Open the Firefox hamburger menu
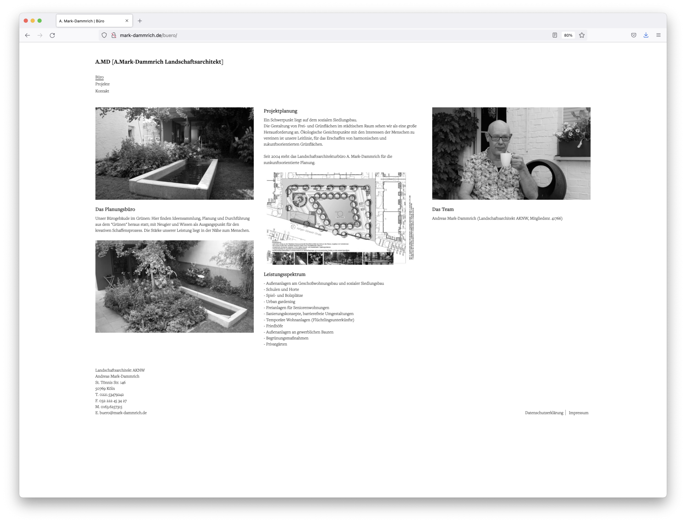This screenshot has width=686, height=523. [x=658, y=35]
